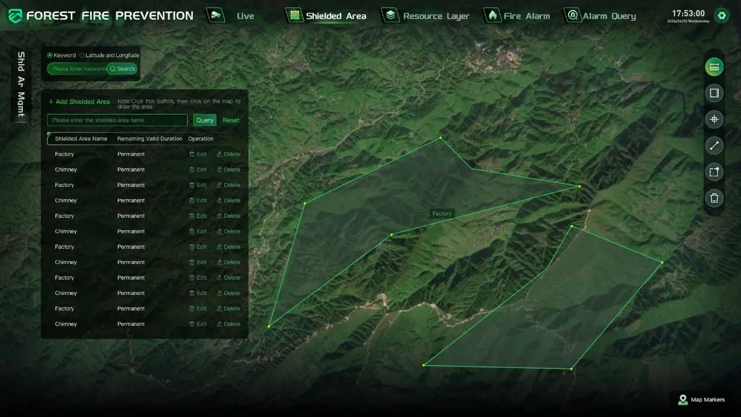
Task: Go to the Fire Alarm tab
Action: pyautogui.click(x=517, y=16)
